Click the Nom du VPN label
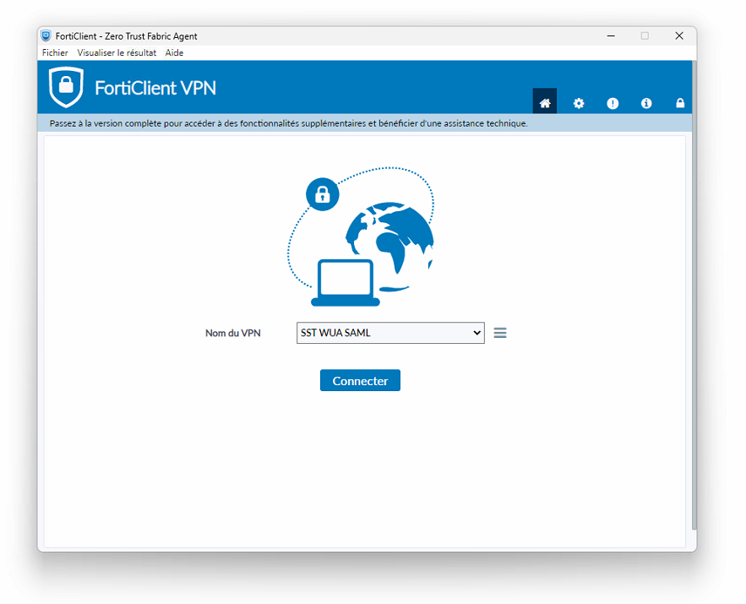This screenshot has width=746, height=604. (233, 332)
